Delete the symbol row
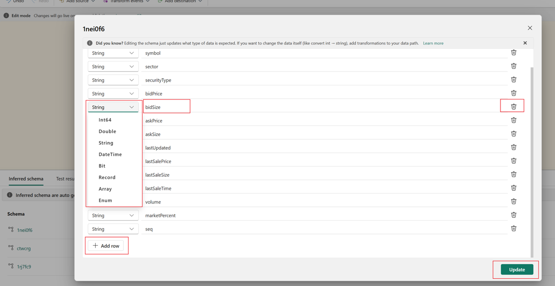This screenshot has height=286, width=555. (514, 53)
